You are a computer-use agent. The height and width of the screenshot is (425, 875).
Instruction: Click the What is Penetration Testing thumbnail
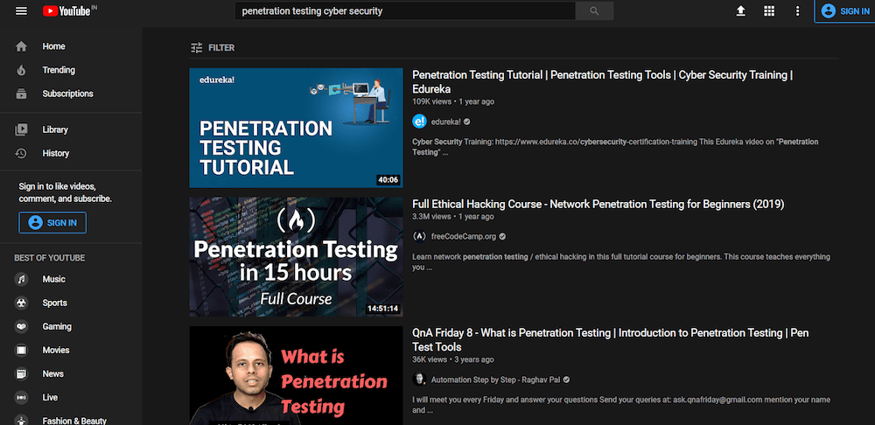296,375
